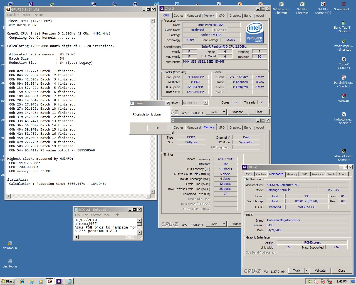Open the MemSet.exe Shortcut icon
Screen dimensions: 356x285
point(344,155)
